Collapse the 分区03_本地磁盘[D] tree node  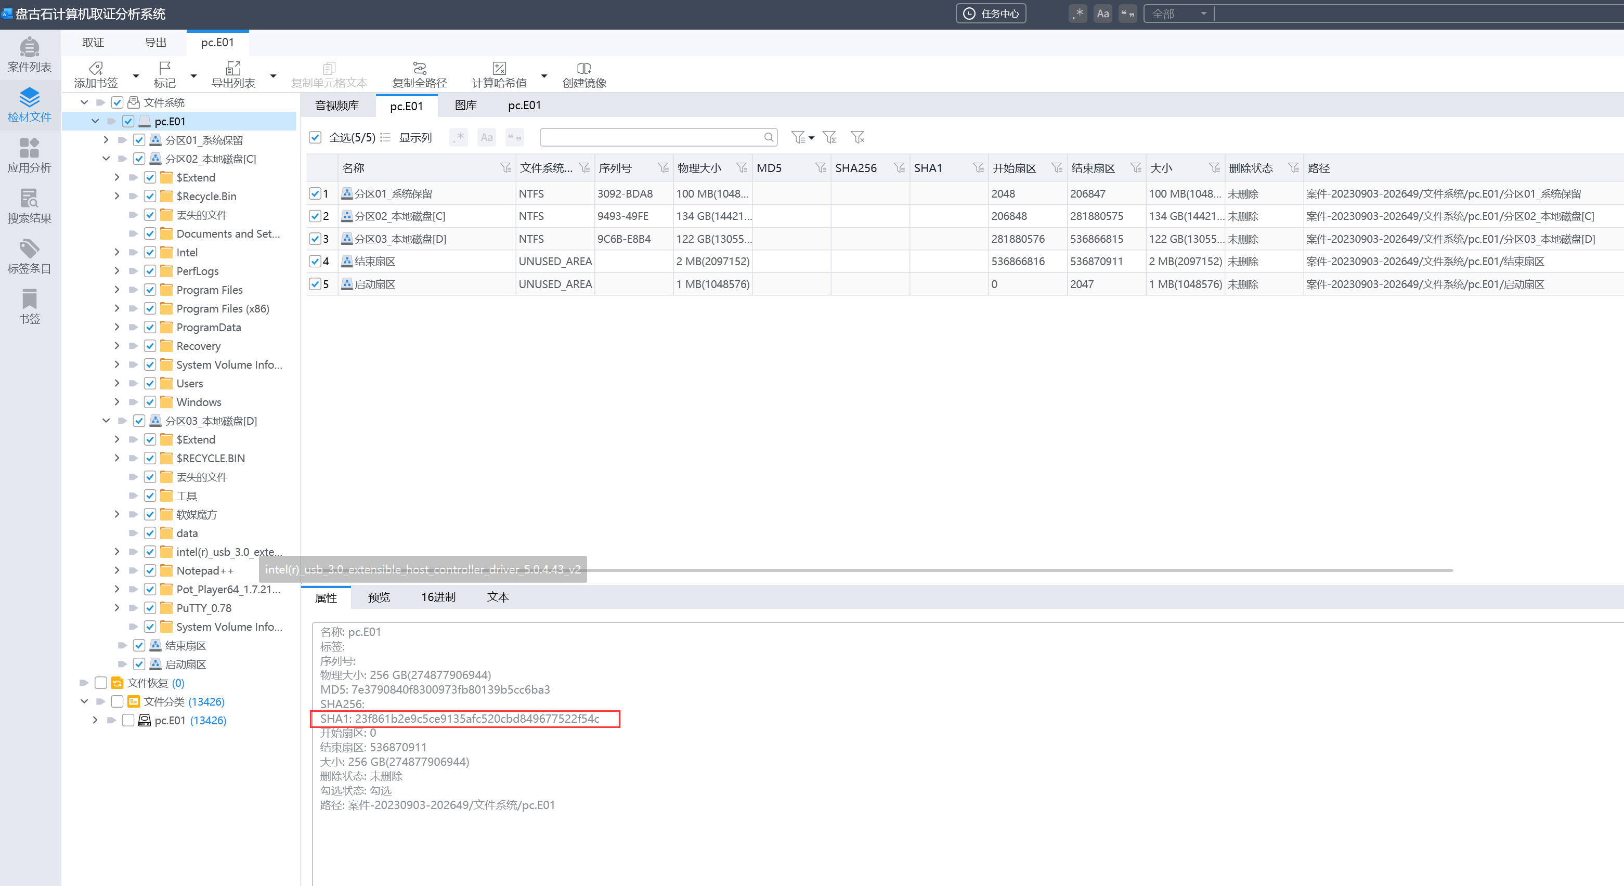(x=106, y=420)
